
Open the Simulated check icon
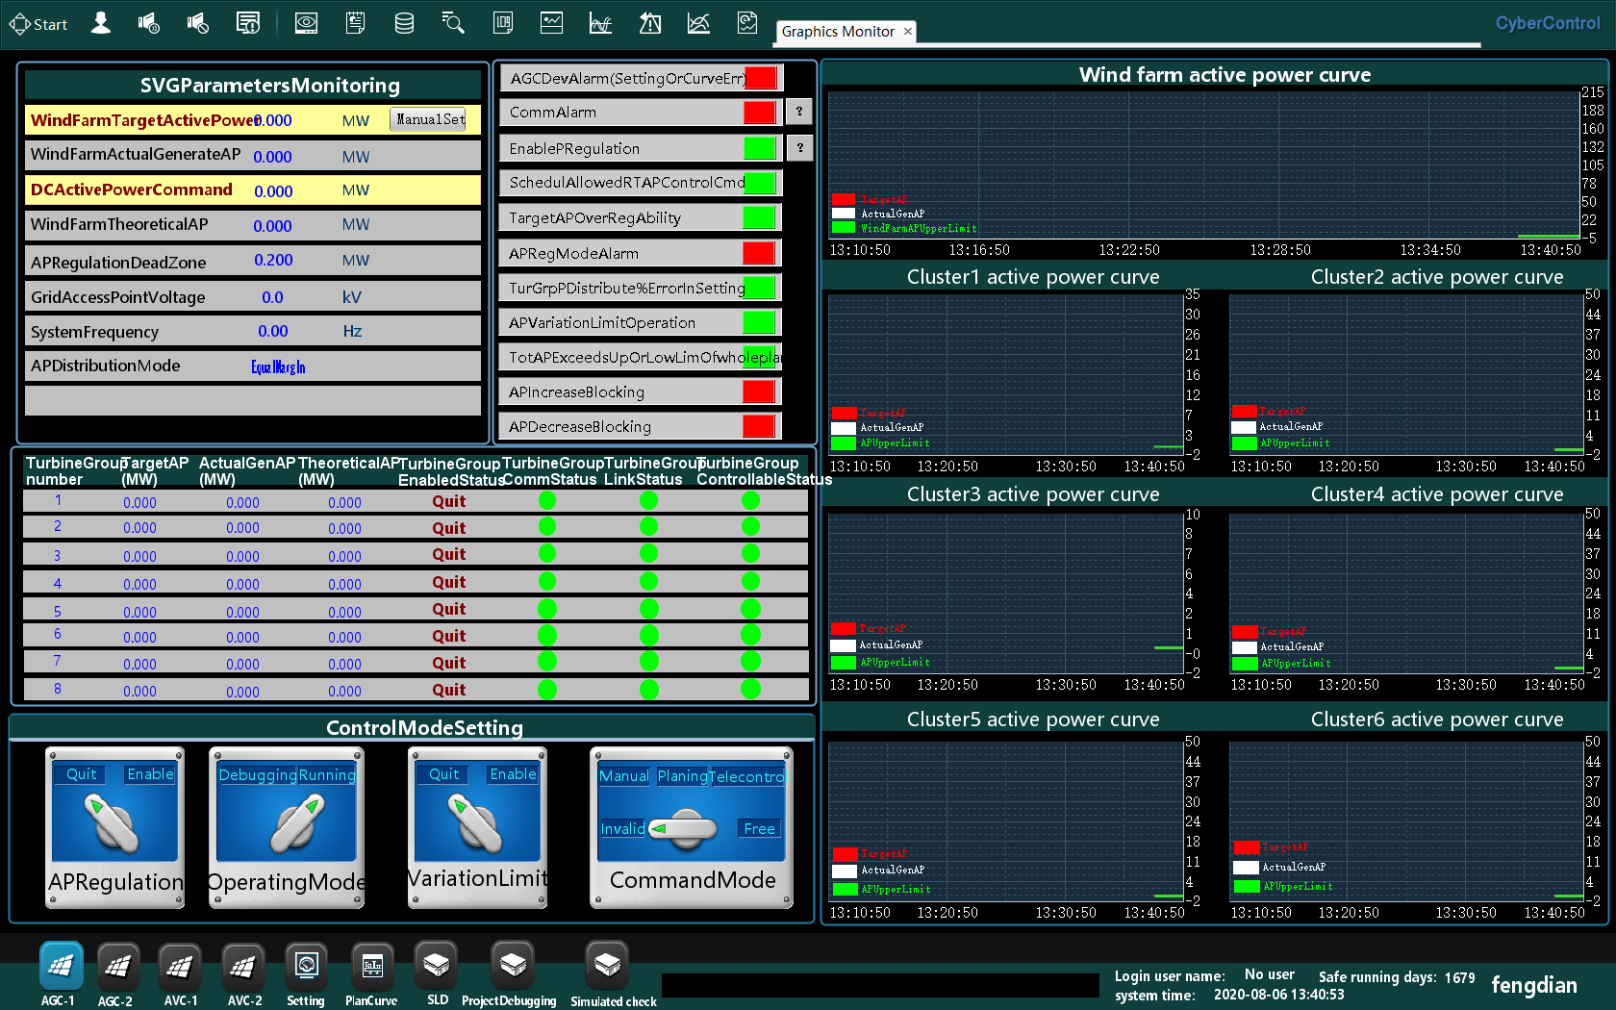click(608, 965)
